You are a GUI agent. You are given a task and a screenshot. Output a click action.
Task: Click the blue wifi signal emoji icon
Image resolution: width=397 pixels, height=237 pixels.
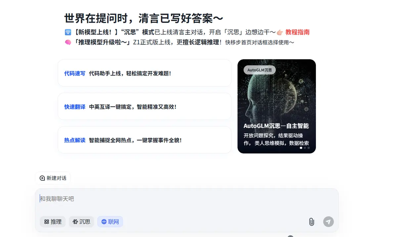(68, 32)
